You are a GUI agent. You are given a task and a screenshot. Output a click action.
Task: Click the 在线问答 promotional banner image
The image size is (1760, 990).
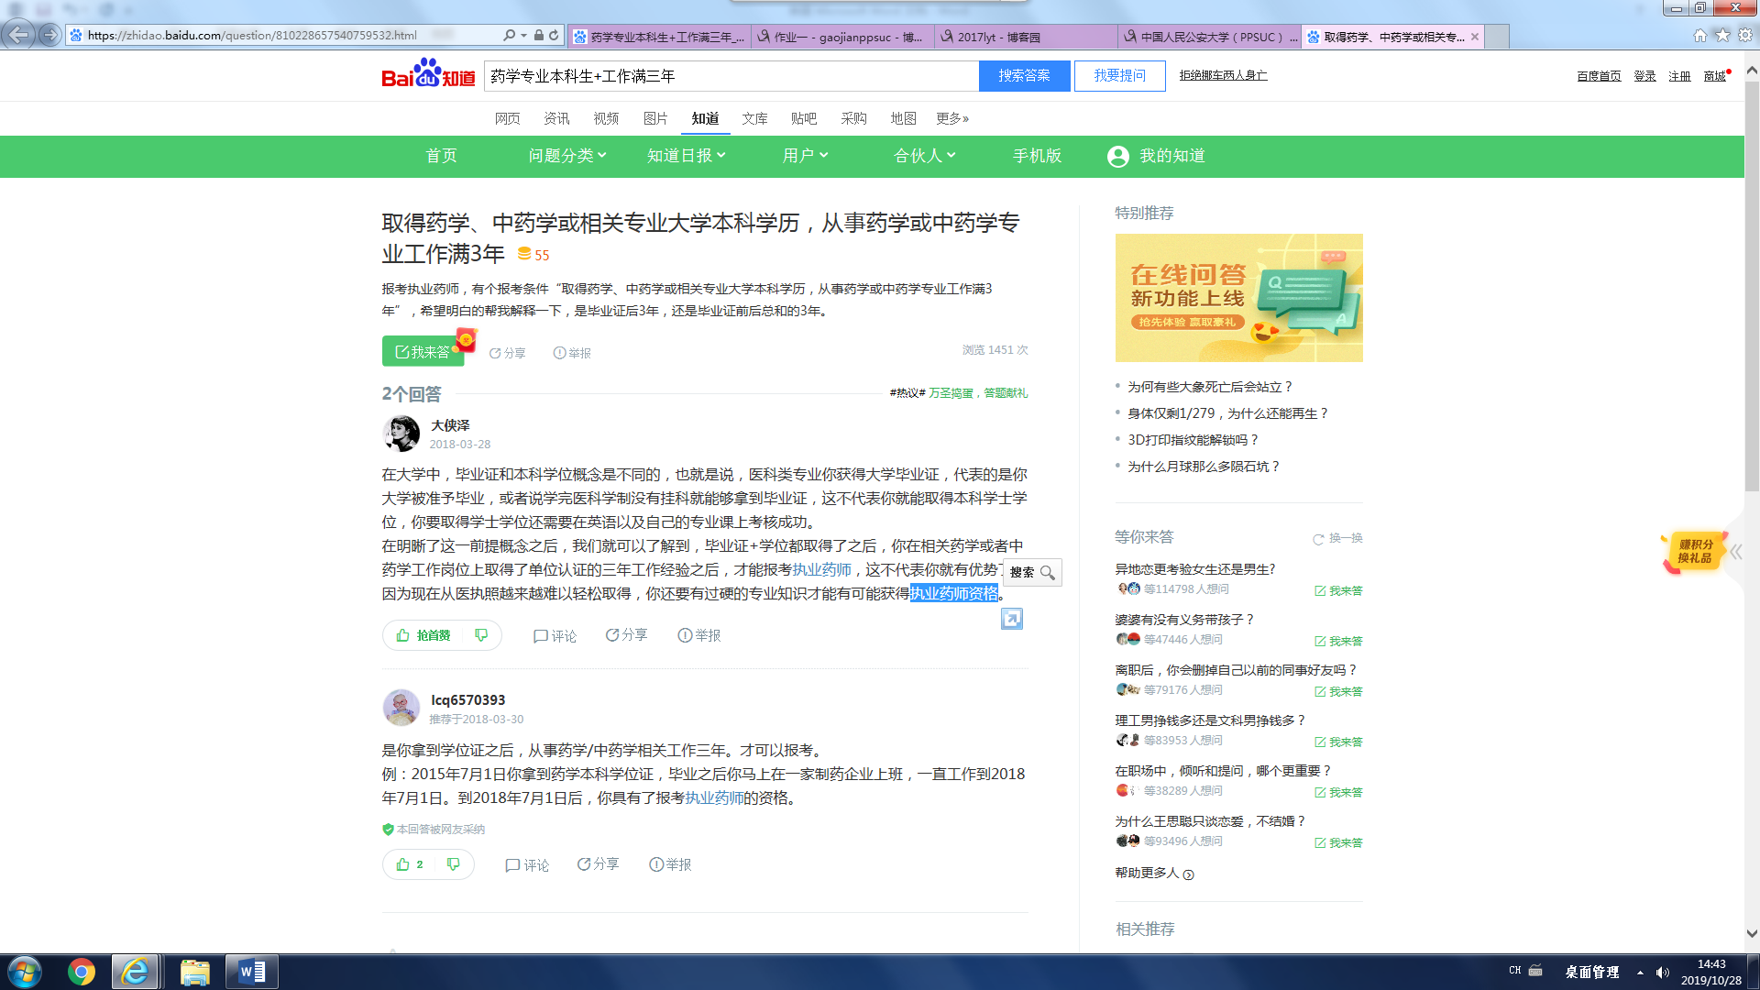(1238, 298)
